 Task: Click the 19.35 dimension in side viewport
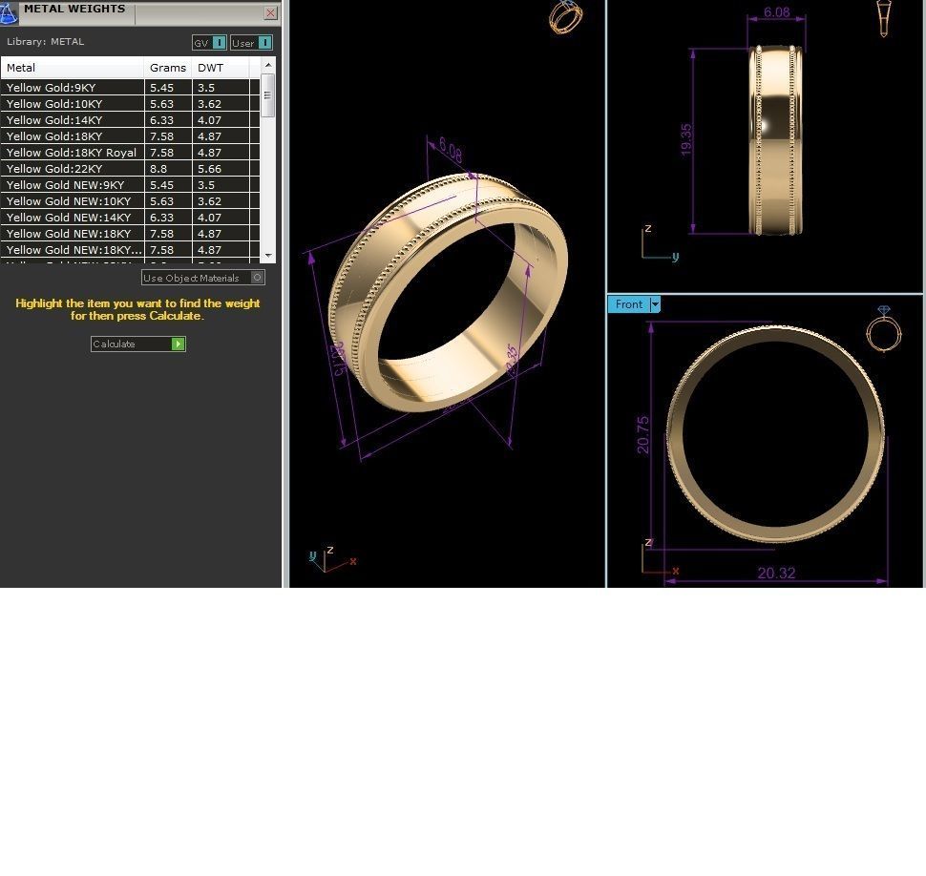coord(685,140)
